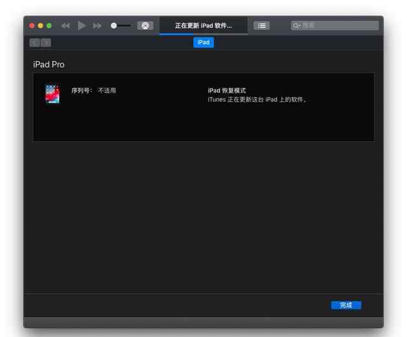This screenshot has width=407, height=337.
Task: Adjust the volume slider knob
Action: (x=114, y=25)
